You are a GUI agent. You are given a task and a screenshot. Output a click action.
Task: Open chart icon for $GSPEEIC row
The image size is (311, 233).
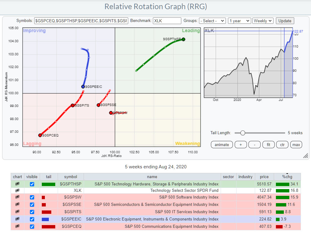17,219
